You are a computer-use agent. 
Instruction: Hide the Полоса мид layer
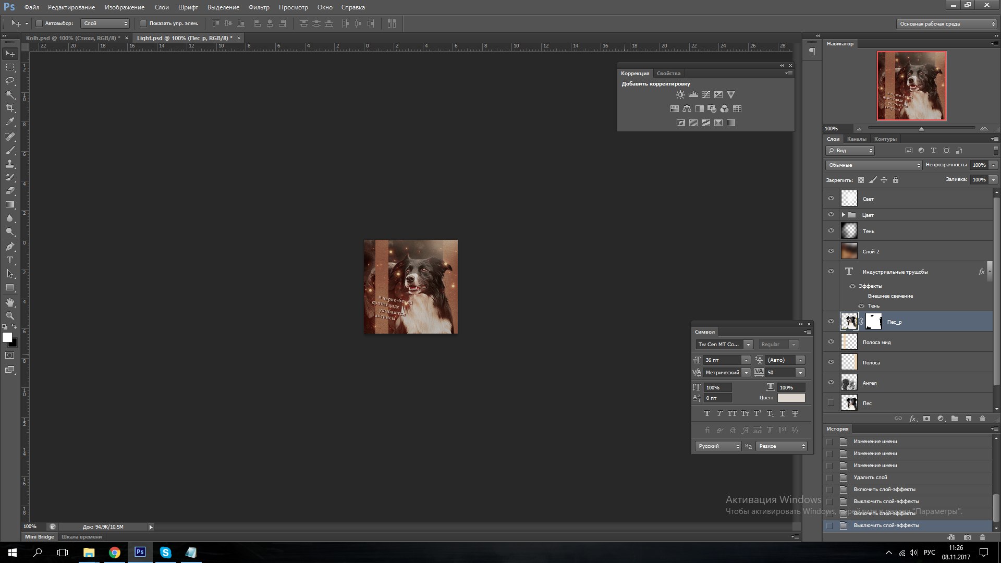[x=831, y=342]
